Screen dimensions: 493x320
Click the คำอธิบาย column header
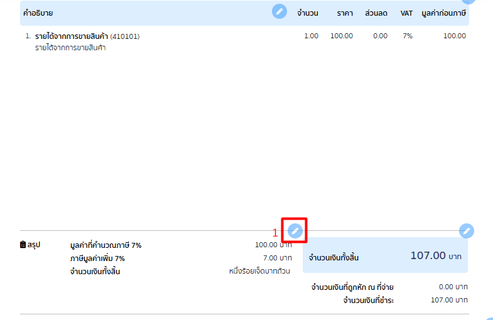(x=38, y=13)
